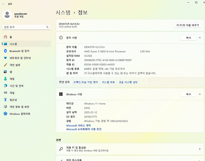The width and height of the screenshot is (205, 161).
Task: Click edition value Windows 11 Home
Action: click(x=95, y=104)
